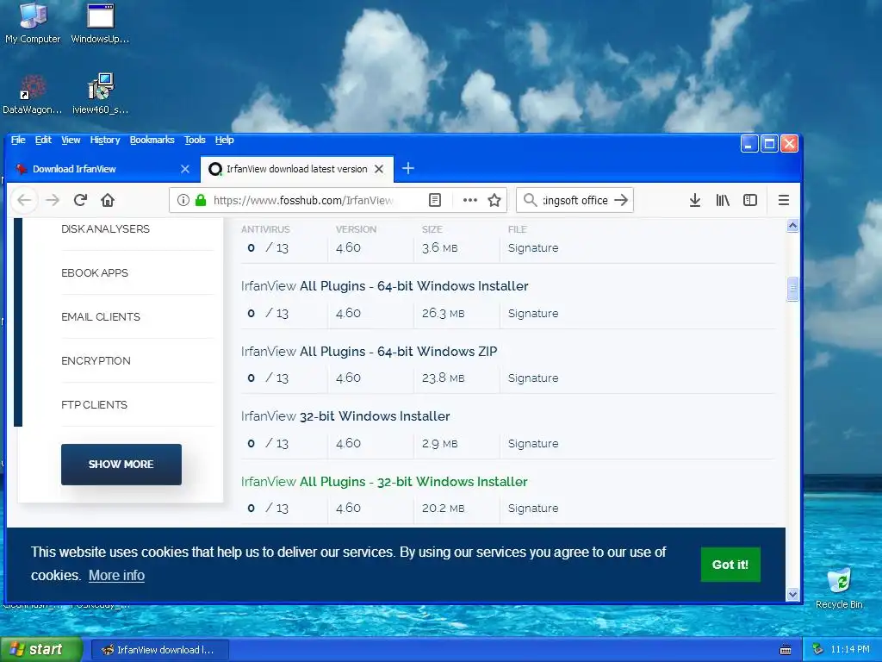Close the Download IrfanView tab

tap(184, 169)
